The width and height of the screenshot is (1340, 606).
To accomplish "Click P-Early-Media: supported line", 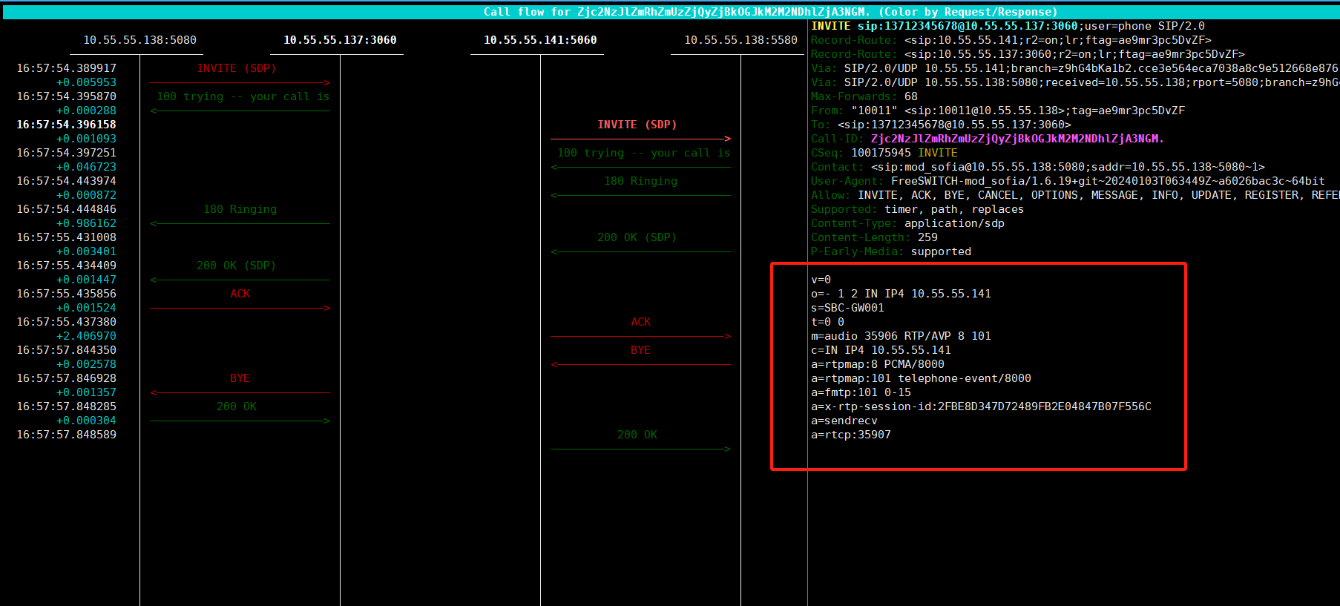I will pyautogui.click(x=891, y=251).
